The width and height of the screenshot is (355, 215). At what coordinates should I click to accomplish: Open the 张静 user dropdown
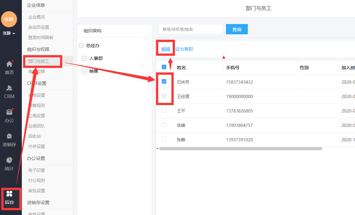[x=9, y=33]
